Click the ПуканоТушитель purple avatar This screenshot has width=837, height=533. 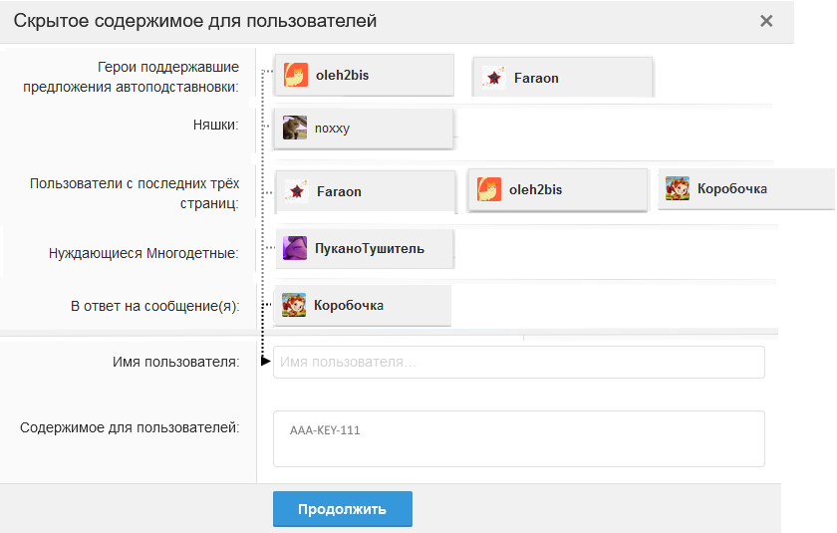(295, 248)
